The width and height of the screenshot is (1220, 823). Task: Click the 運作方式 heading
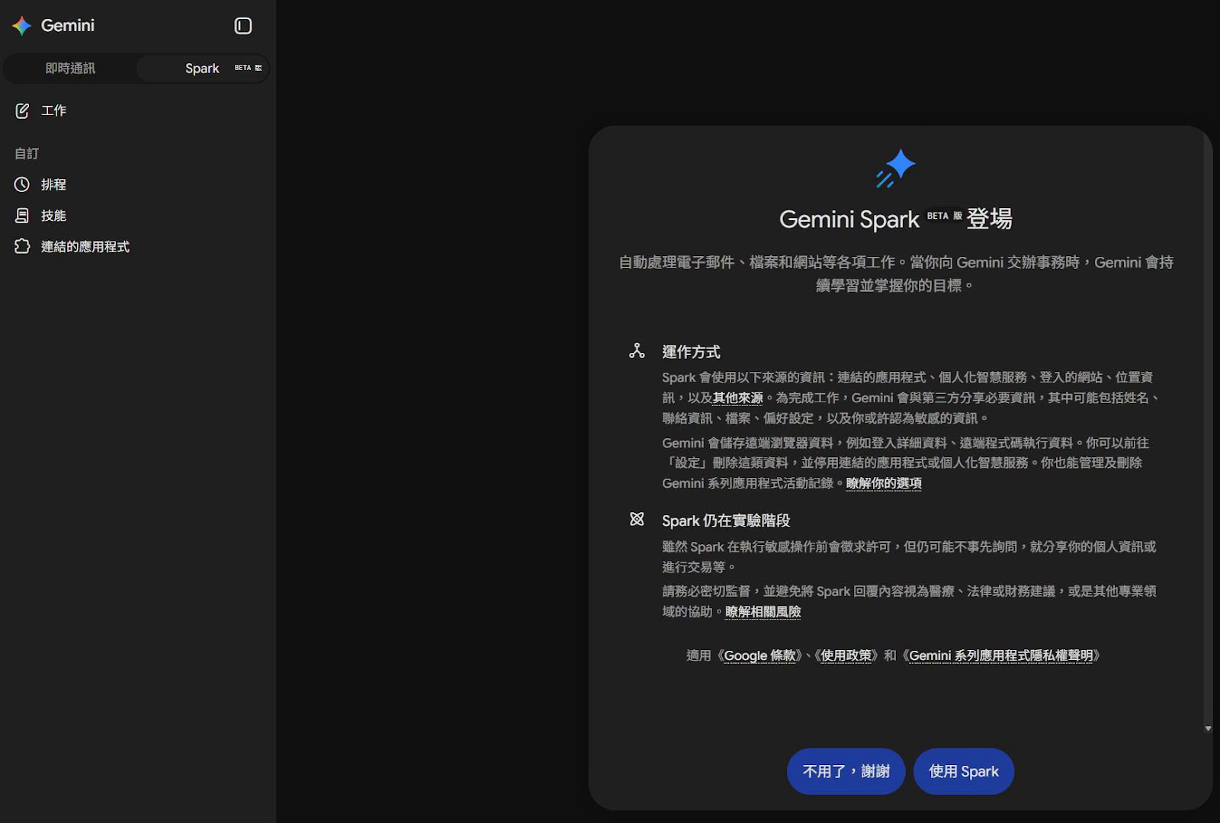691,352
